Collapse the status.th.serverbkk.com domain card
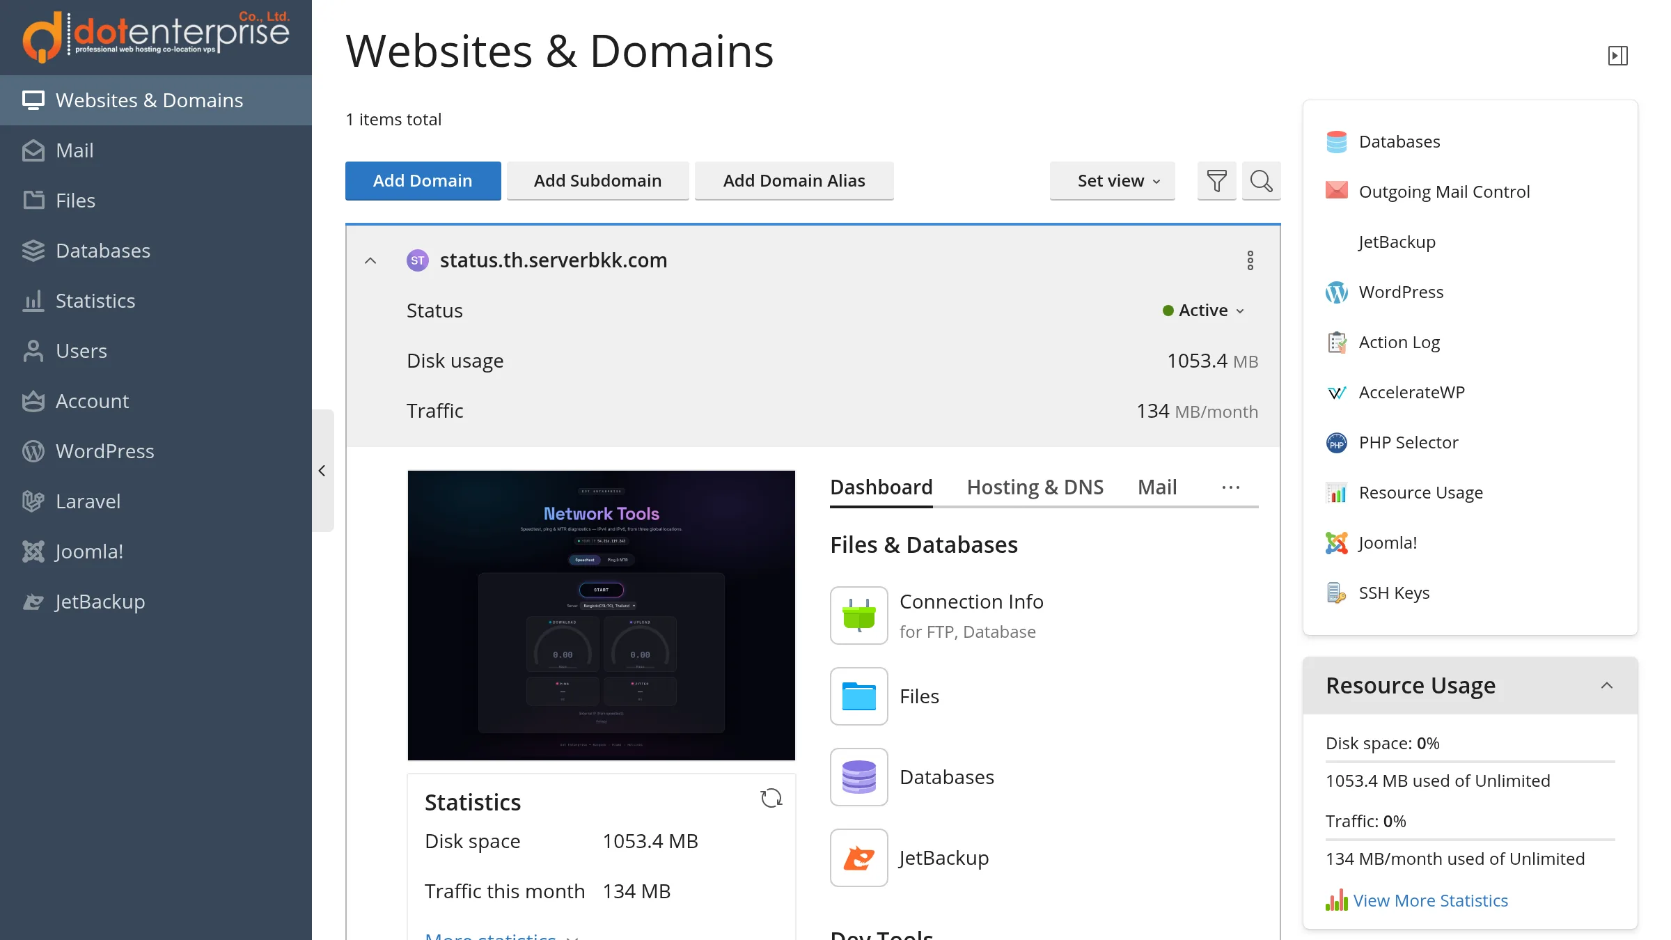The height and width of the screenshot is (940, 1671). (x=370, y=260)
